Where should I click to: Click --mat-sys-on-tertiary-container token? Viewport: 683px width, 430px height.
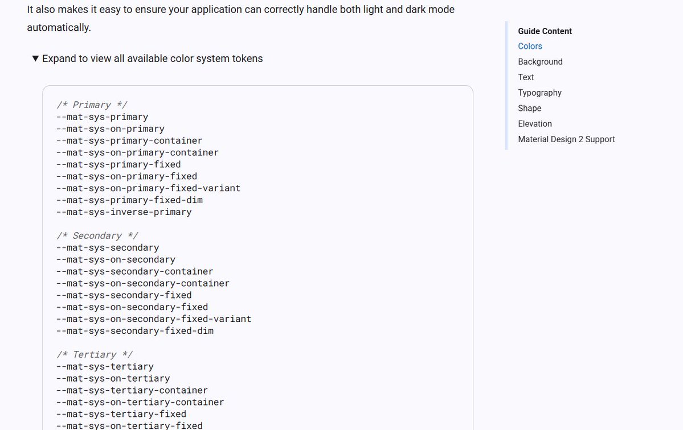[x=140, y=402]
